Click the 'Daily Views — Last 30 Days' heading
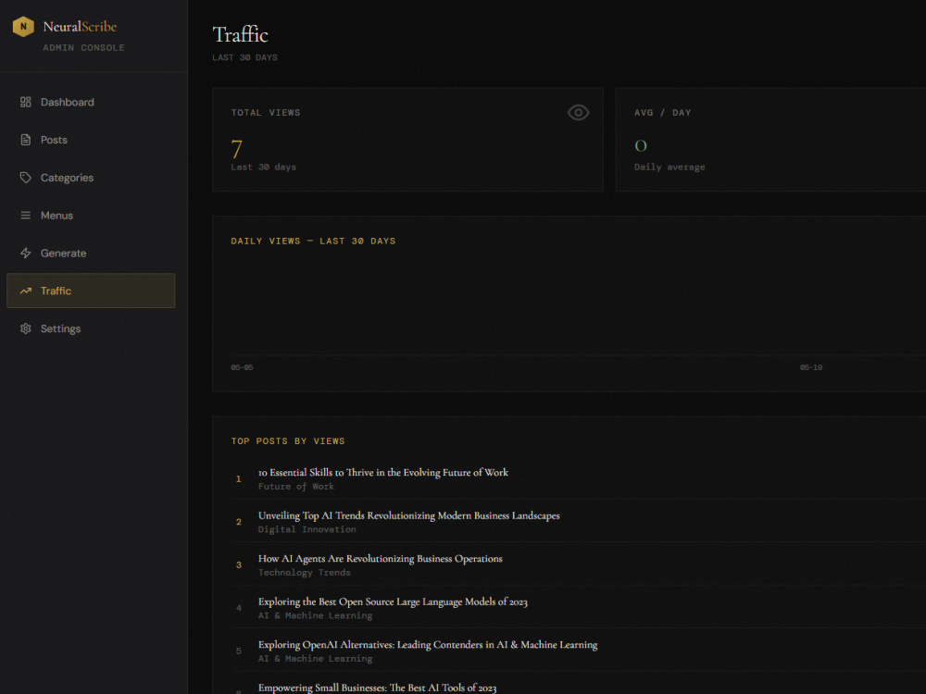This screenshot has height=694, width=926. 313,241
